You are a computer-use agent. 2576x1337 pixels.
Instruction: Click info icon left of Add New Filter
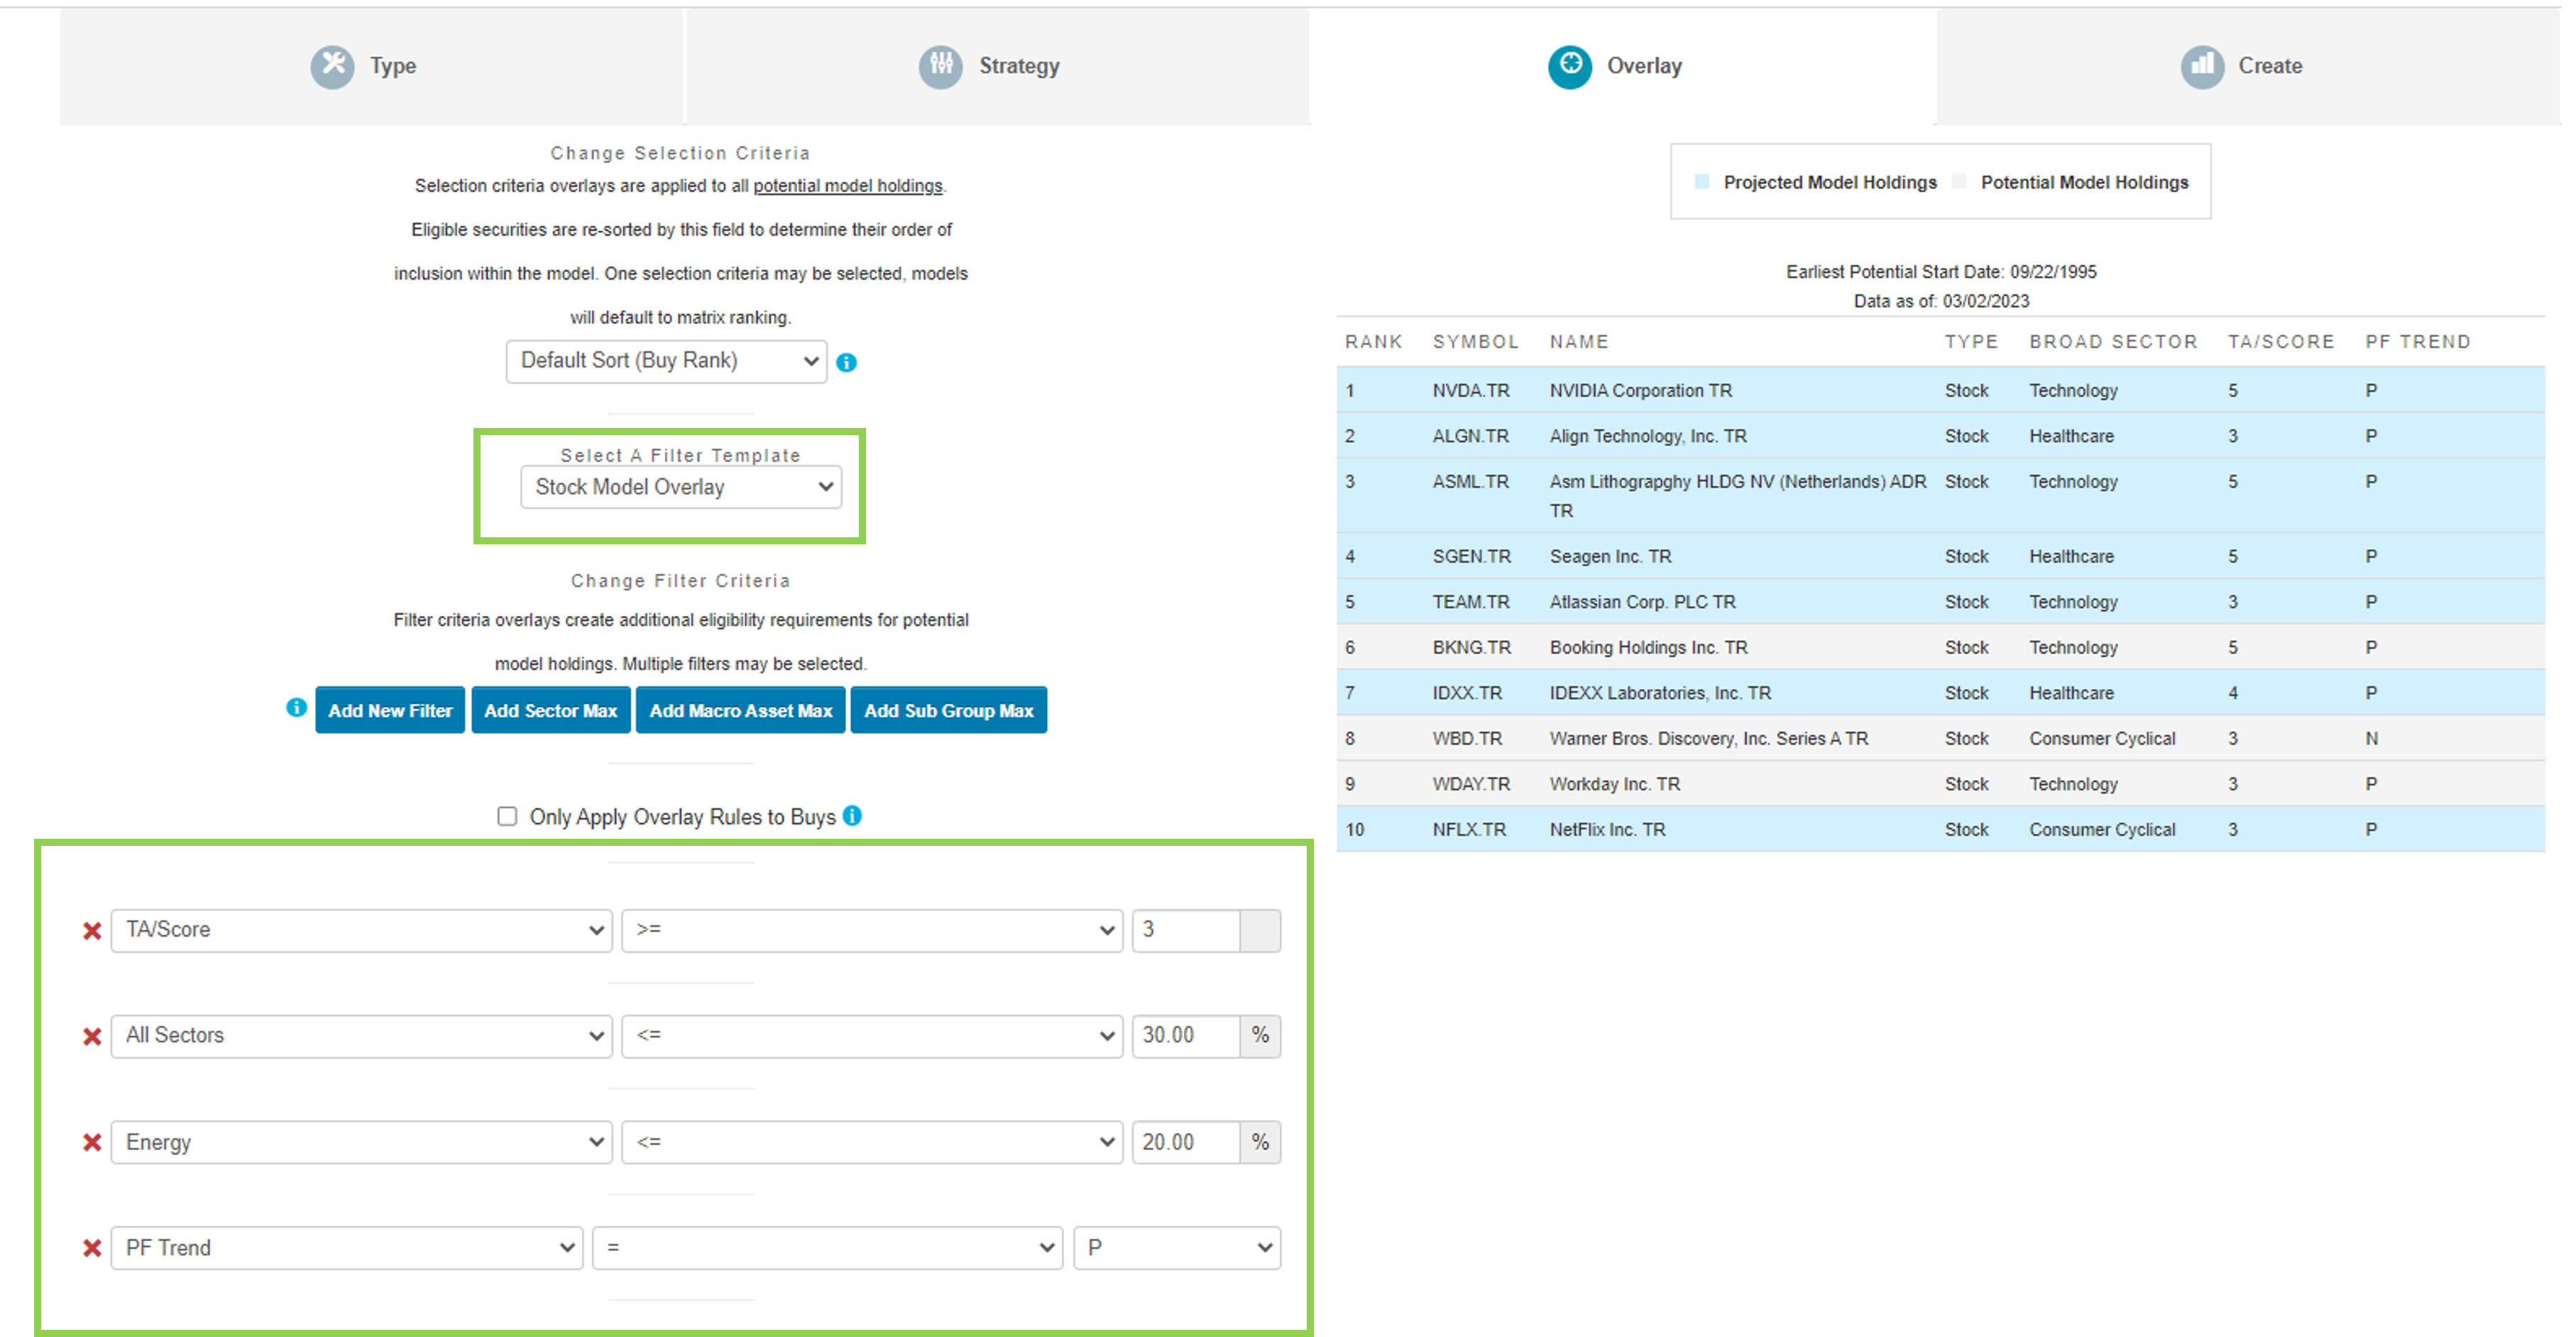pos(296,707)
